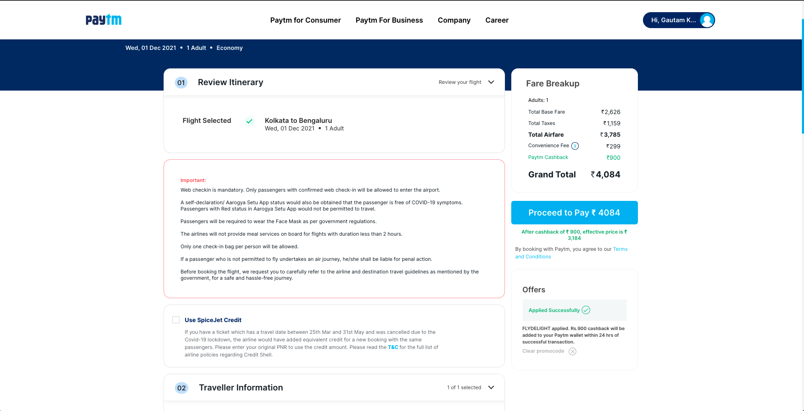Screen dimensions: 804x411
Task: Click the Career menu item
Action: click(x=497, y=20)
